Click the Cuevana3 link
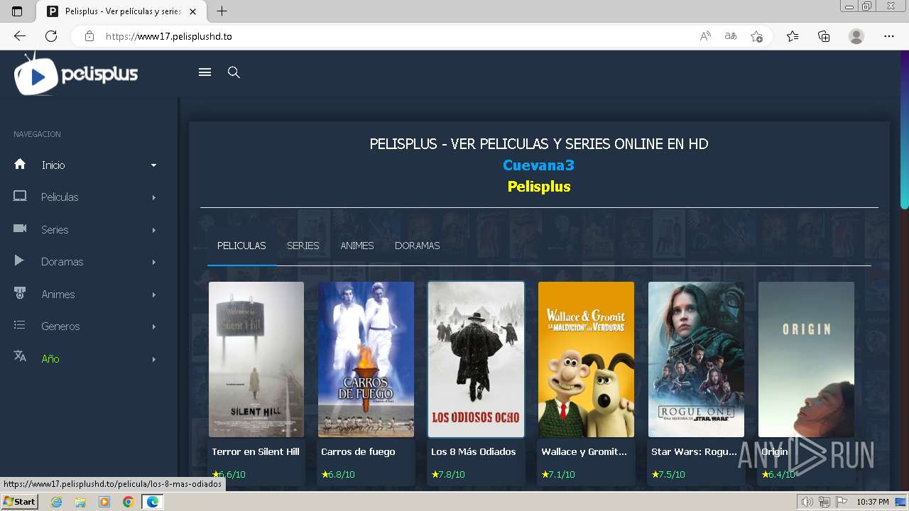Image resolution: width=909 pixels, height=511 pixels. (x=538, y=165)
